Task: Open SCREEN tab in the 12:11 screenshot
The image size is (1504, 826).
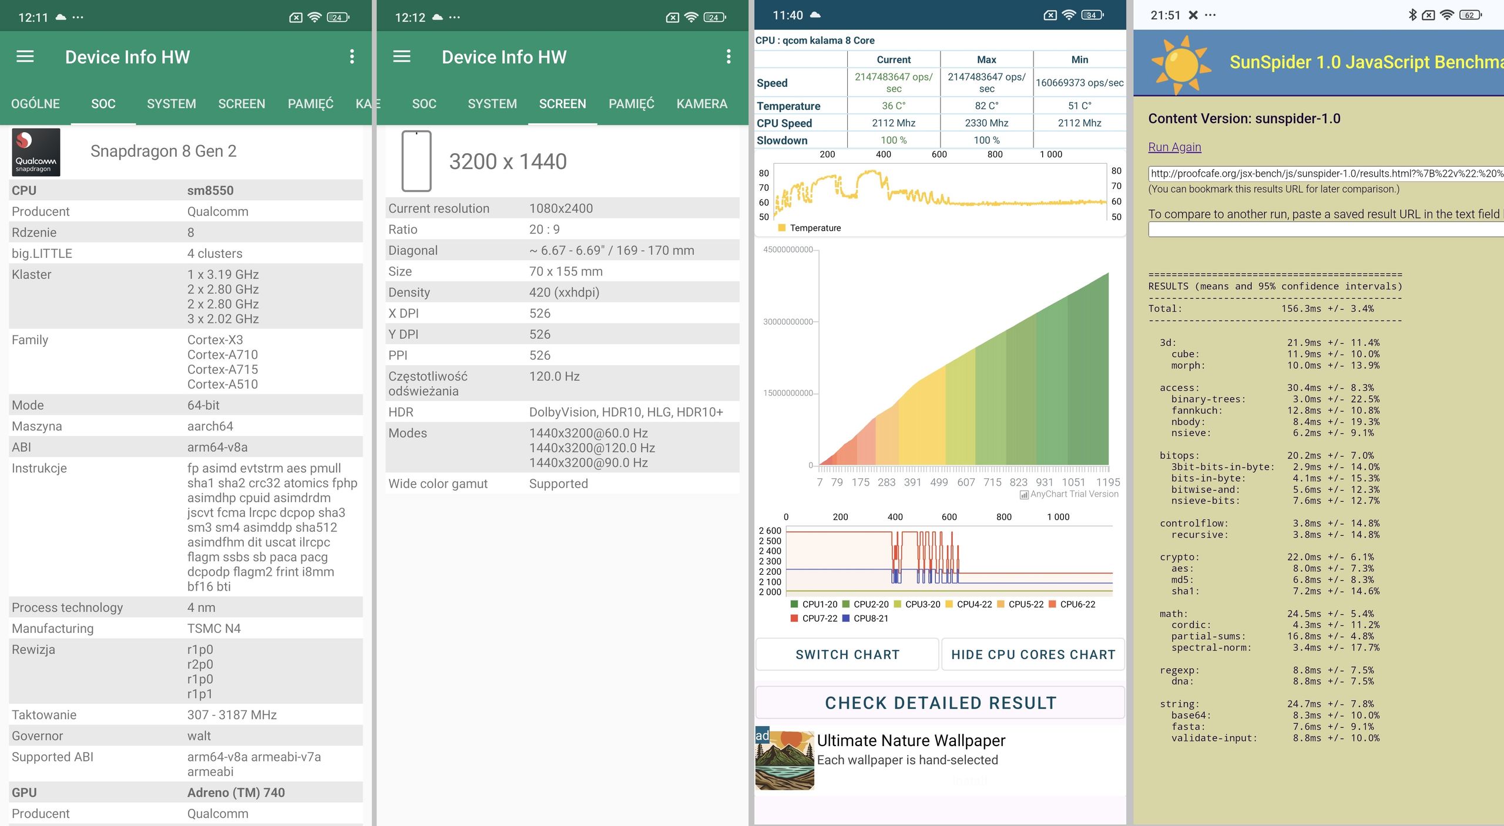Action: coord(241,104)
